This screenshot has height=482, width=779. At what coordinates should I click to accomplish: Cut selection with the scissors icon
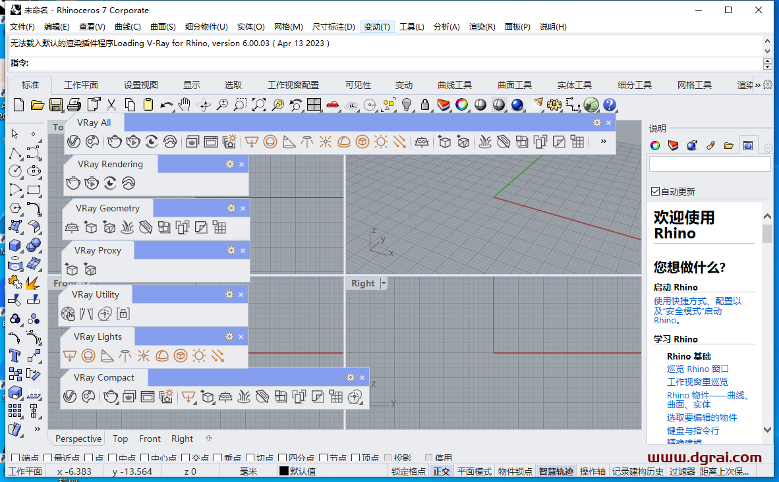(x=111, y=105)
